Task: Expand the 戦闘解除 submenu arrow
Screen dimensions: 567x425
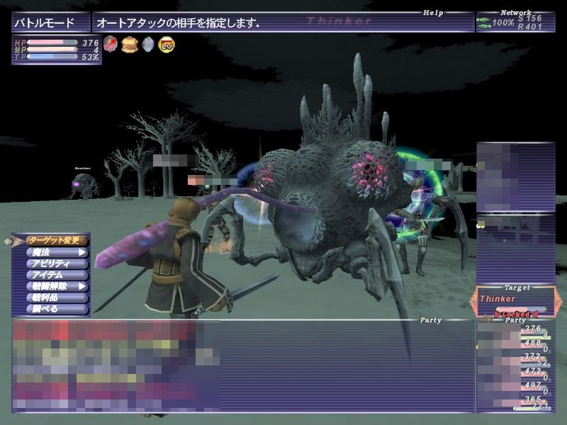Action: coord(82,286)
